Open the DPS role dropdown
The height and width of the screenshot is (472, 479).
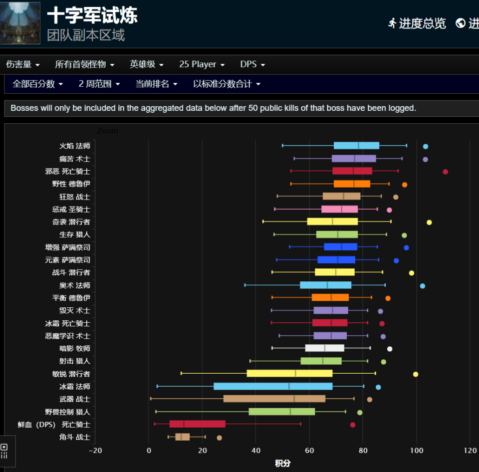pos(252,64)
